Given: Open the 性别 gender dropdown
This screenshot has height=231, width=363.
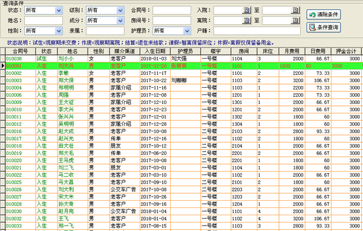Looking at the screenshot, I should coord(59,31).
